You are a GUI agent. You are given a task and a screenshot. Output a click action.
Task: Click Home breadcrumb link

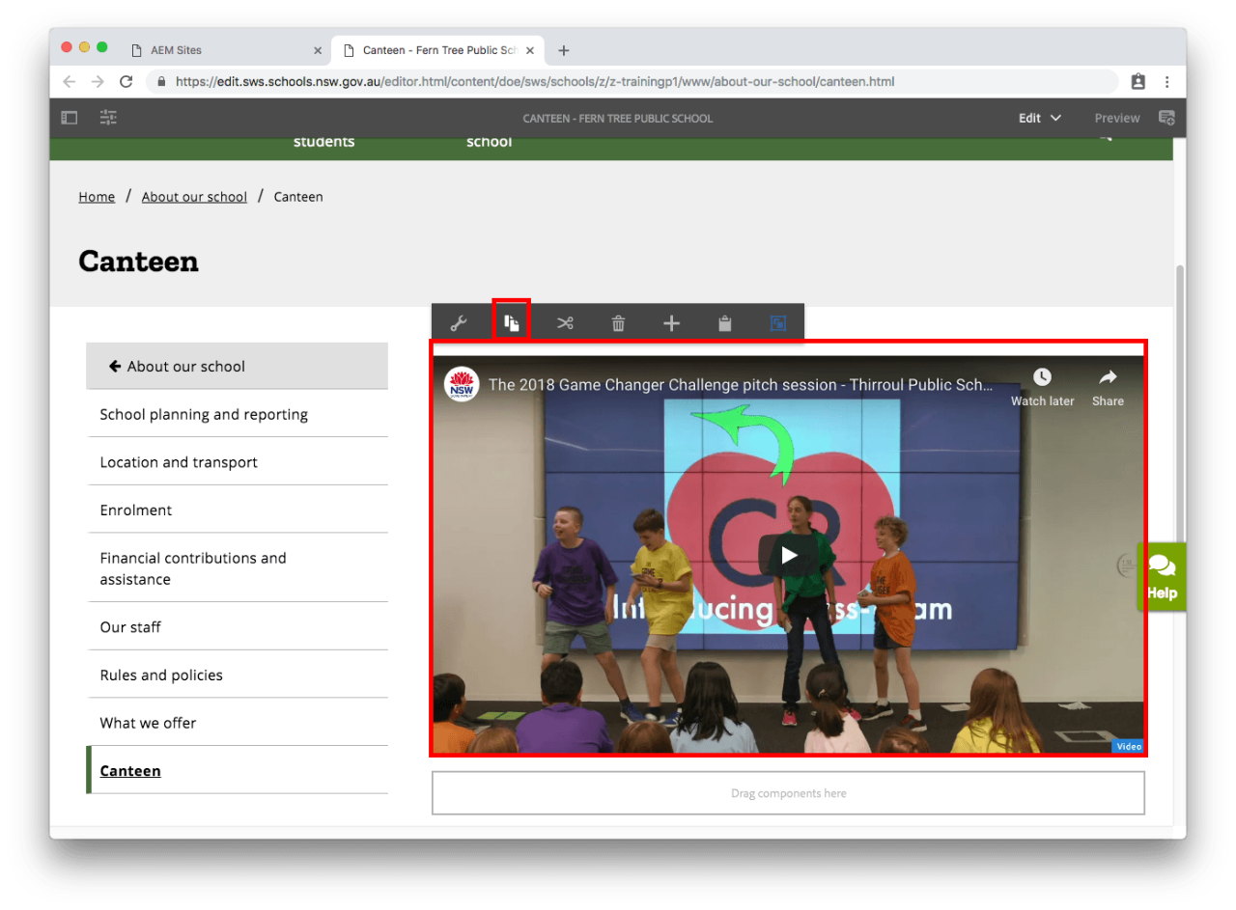coord(97,197)
